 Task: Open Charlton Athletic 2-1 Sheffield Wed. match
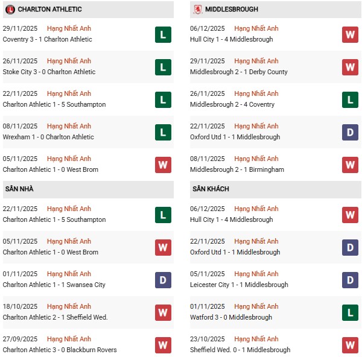[55, 317]
